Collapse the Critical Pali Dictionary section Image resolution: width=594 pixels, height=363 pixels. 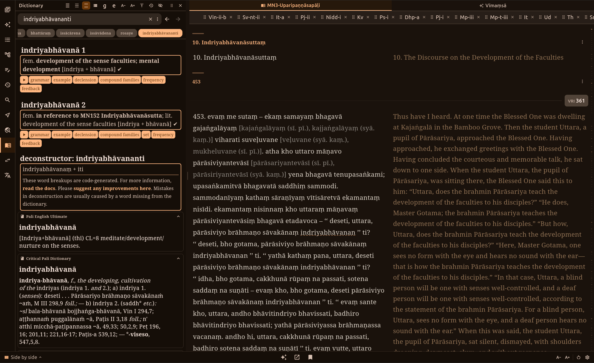click(x=178, y=258)
